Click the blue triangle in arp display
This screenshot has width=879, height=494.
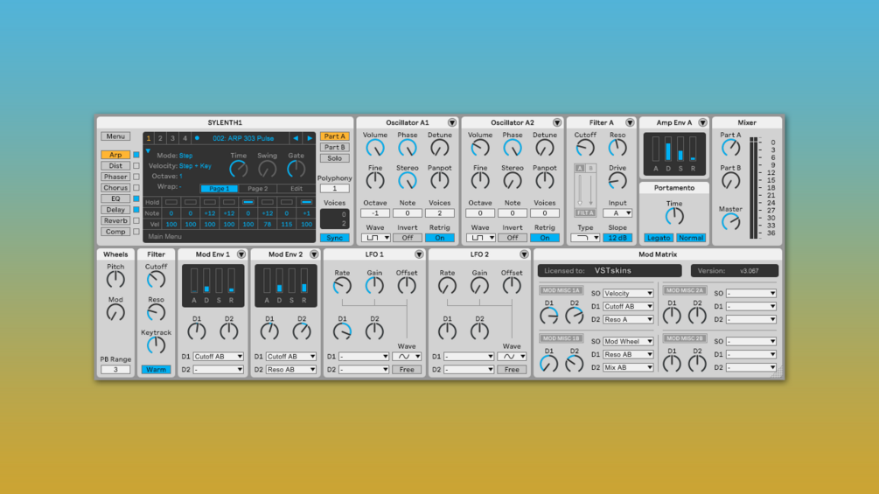click(148, 150)
